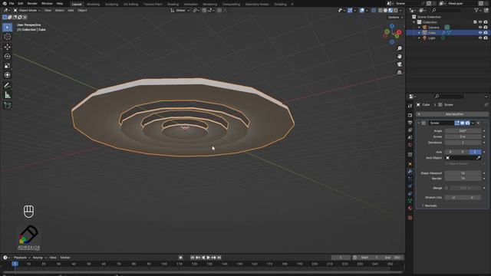Switch to the Modeling workspace tab
Image resolution: width=491 pixels, height=276 pixels.
[93, 5]
